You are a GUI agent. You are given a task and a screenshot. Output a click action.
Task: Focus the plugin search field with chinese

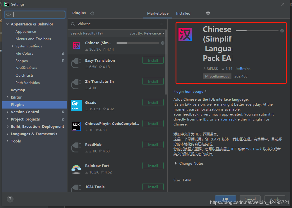117,24
